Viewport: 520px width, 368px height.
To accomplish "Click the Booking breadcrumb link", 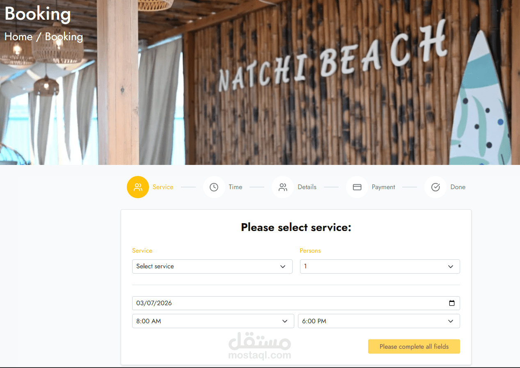I will [x=64, y=37].
